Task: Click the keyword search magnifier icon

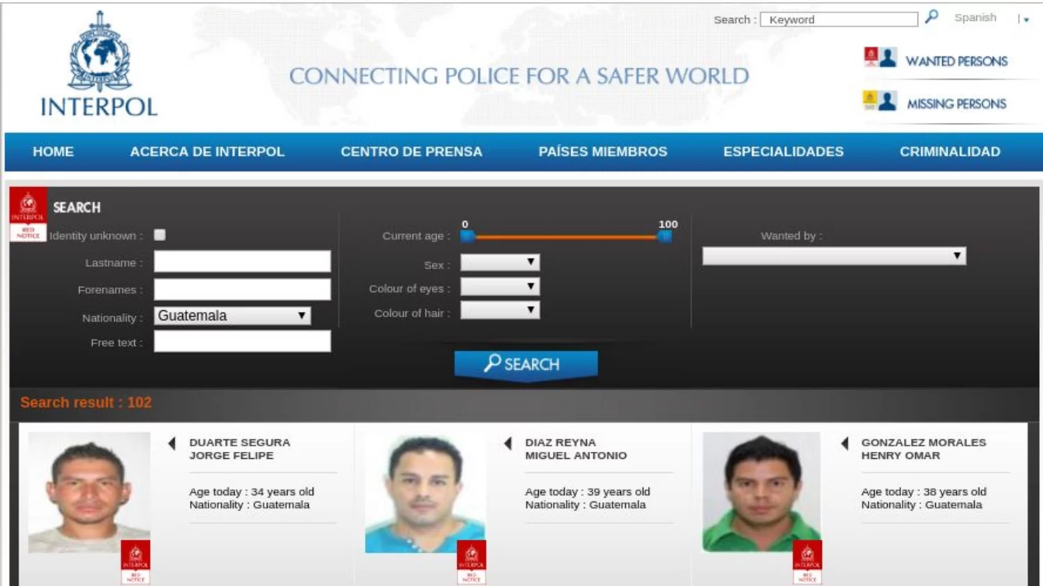Action: [932, 17]
